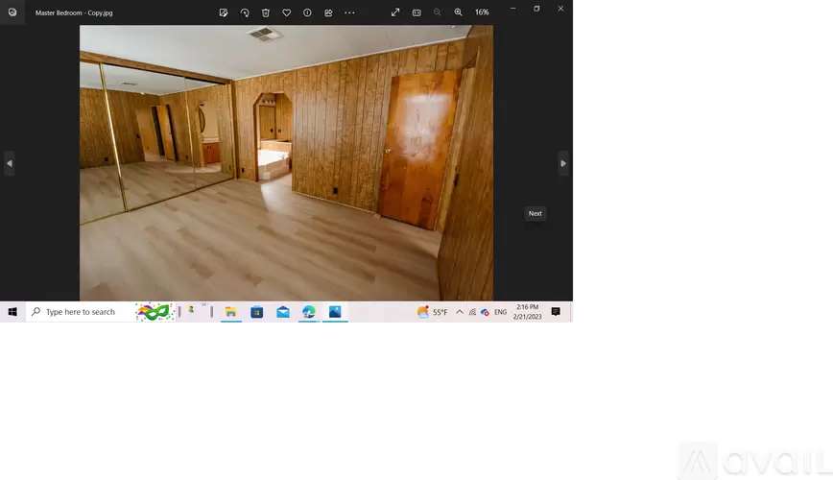The image size is (833, 480).
Task: Add photo to favorites with heart icon
Action: [286, 12]
